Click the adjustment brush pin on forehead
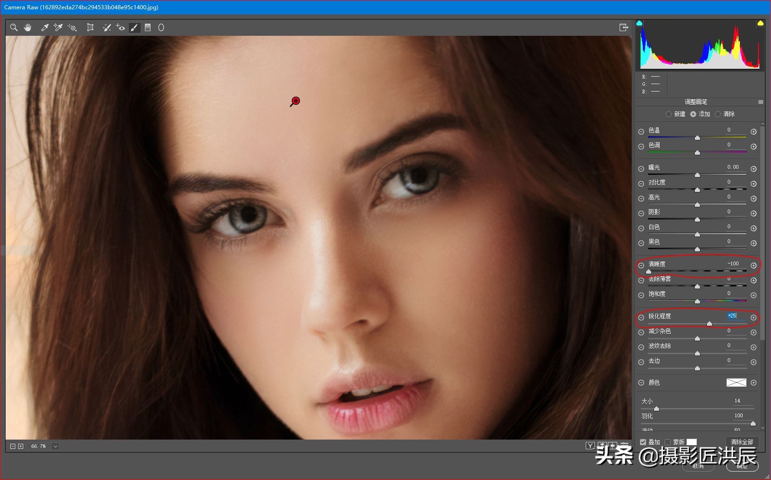This screenshot has height=480, width=771. (295, 101)
